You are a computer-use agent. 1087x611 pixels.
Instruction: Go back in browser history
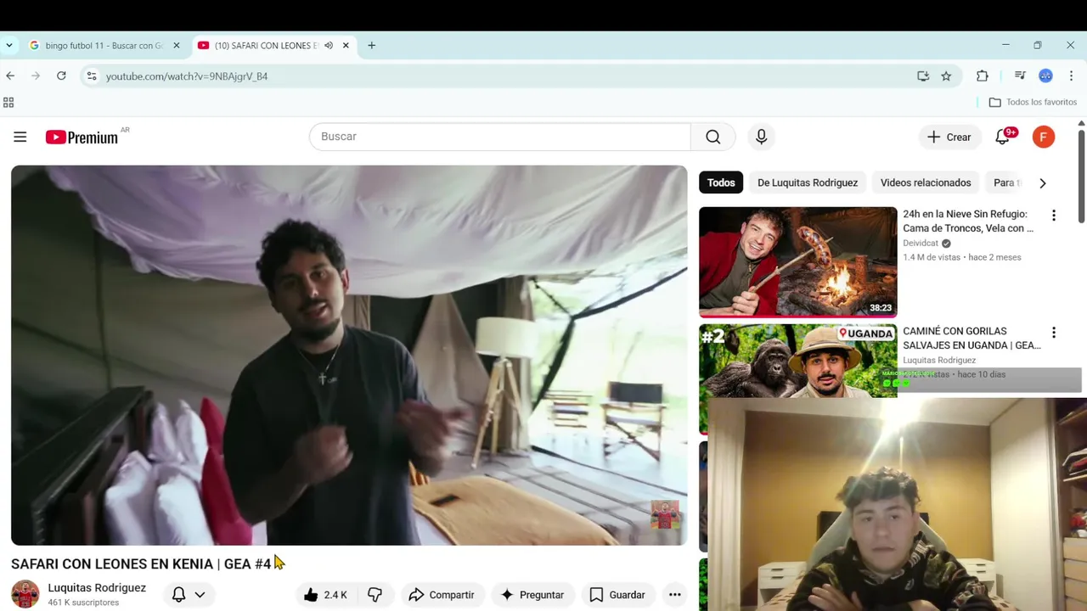(x=10, y=76)
